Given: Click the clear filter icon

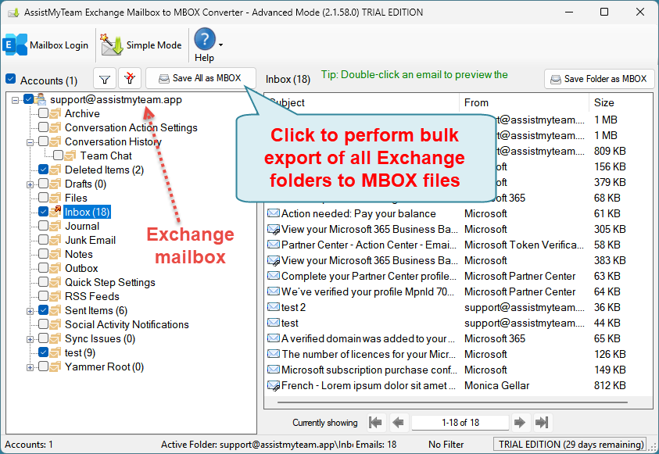Looking at the screenshot, I should pos(130,79).
